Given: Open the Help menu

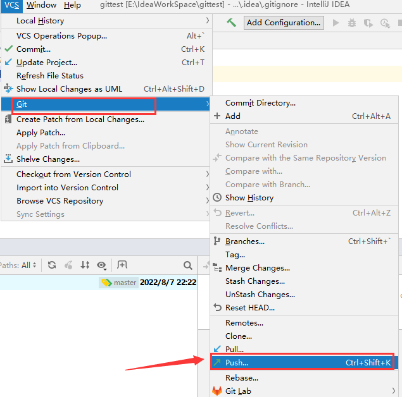Looking at the screenshot, I should 72,5.
